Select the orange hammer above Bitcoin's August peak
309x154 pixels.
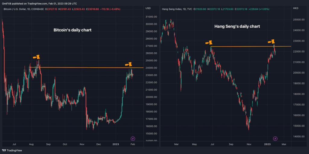click(x=36, y=57)
